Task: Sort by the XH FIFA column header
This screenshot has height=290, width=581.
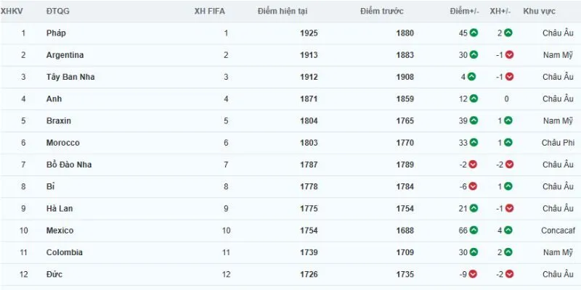Action: pos(209,12)
